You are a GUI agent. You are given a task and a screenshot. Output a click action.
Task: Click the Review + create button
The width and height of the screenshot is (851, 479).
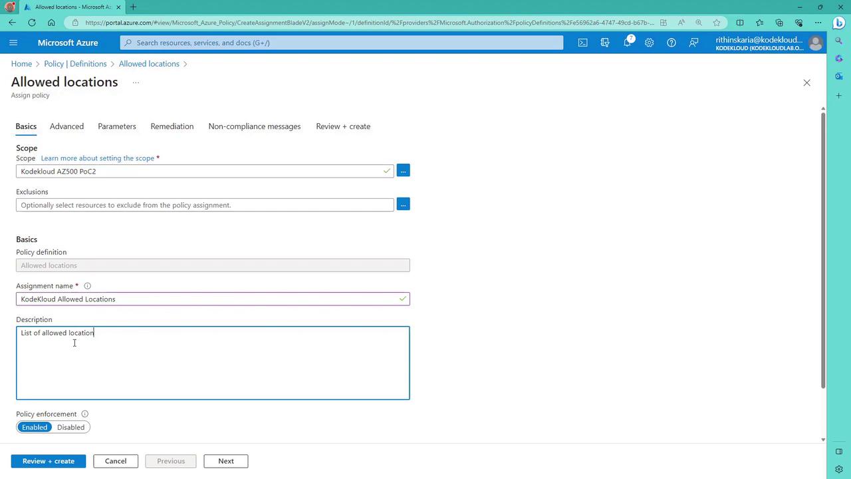(49, 461)
